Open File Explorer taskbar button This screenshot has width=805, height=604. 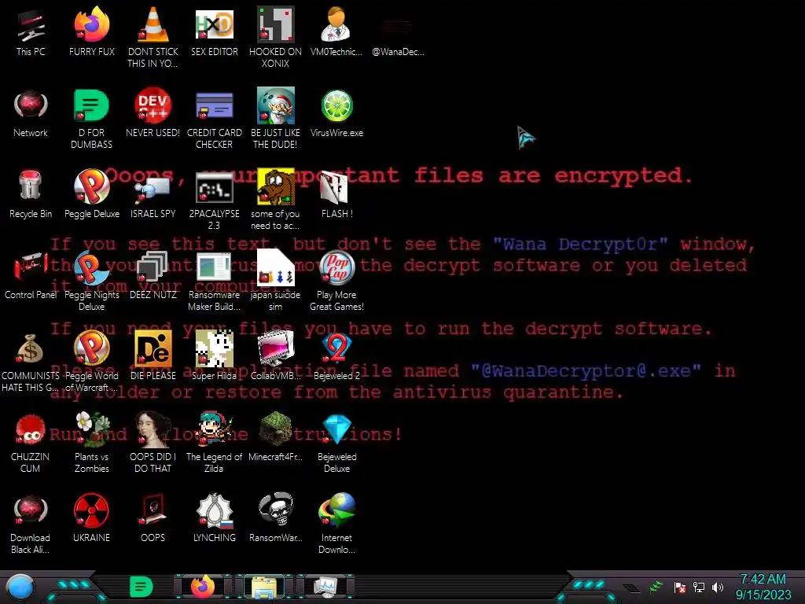click(x=264, y=587)
